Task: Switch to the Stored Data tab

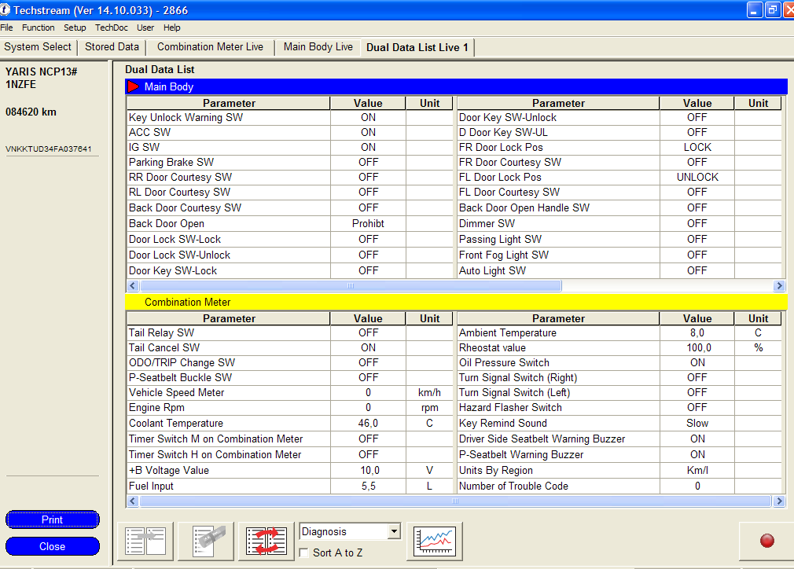Action: [112, 47]
